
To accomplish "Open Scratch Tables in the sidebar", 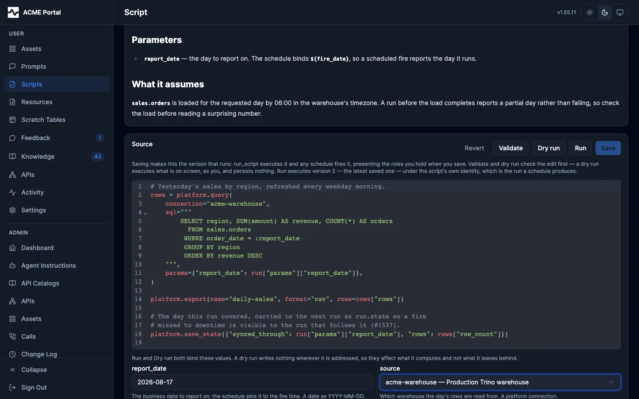I will (56, 120).
